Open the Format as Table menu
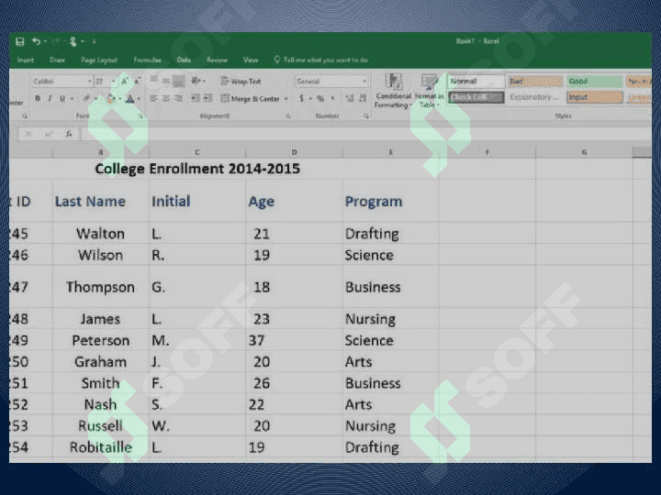This screenshot has width=661, height=495. (x=429, y=91)
